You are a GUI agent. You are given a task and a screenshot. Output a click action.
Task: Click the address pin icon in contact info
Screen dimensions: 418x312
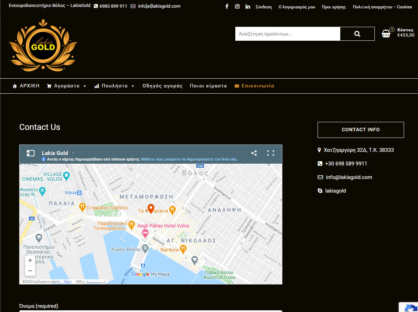[x=319, y=150]
